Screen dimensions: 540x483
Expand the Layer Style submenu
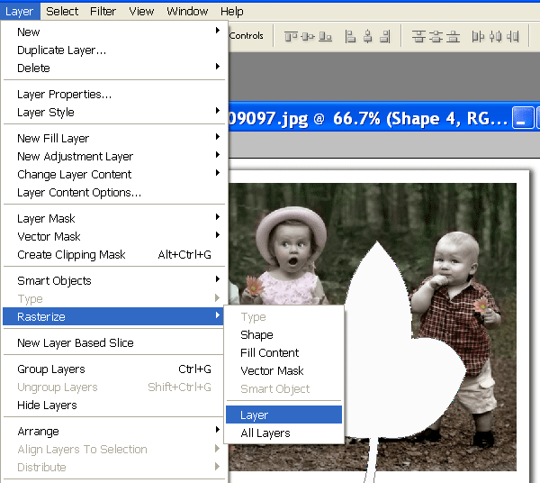[x=113, y=112]
